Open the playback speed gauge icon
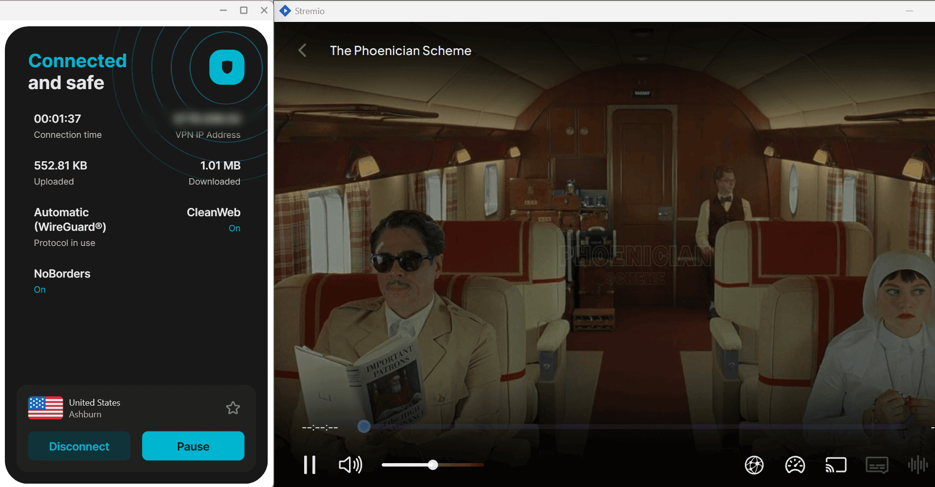The image size is (935, 487). pyautogui.click(x=795, y=465)
